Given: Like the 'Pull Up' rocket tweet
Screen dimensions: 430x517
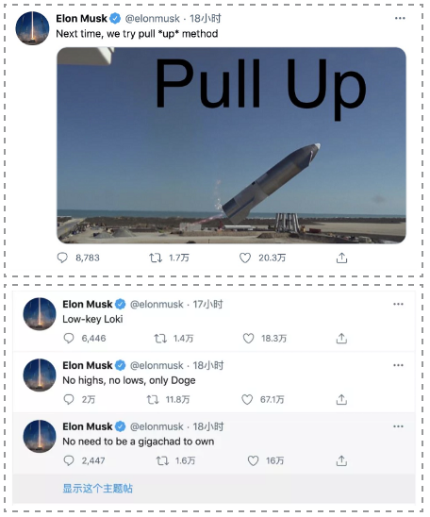Looking at the screenshot, I should [245, 258].
